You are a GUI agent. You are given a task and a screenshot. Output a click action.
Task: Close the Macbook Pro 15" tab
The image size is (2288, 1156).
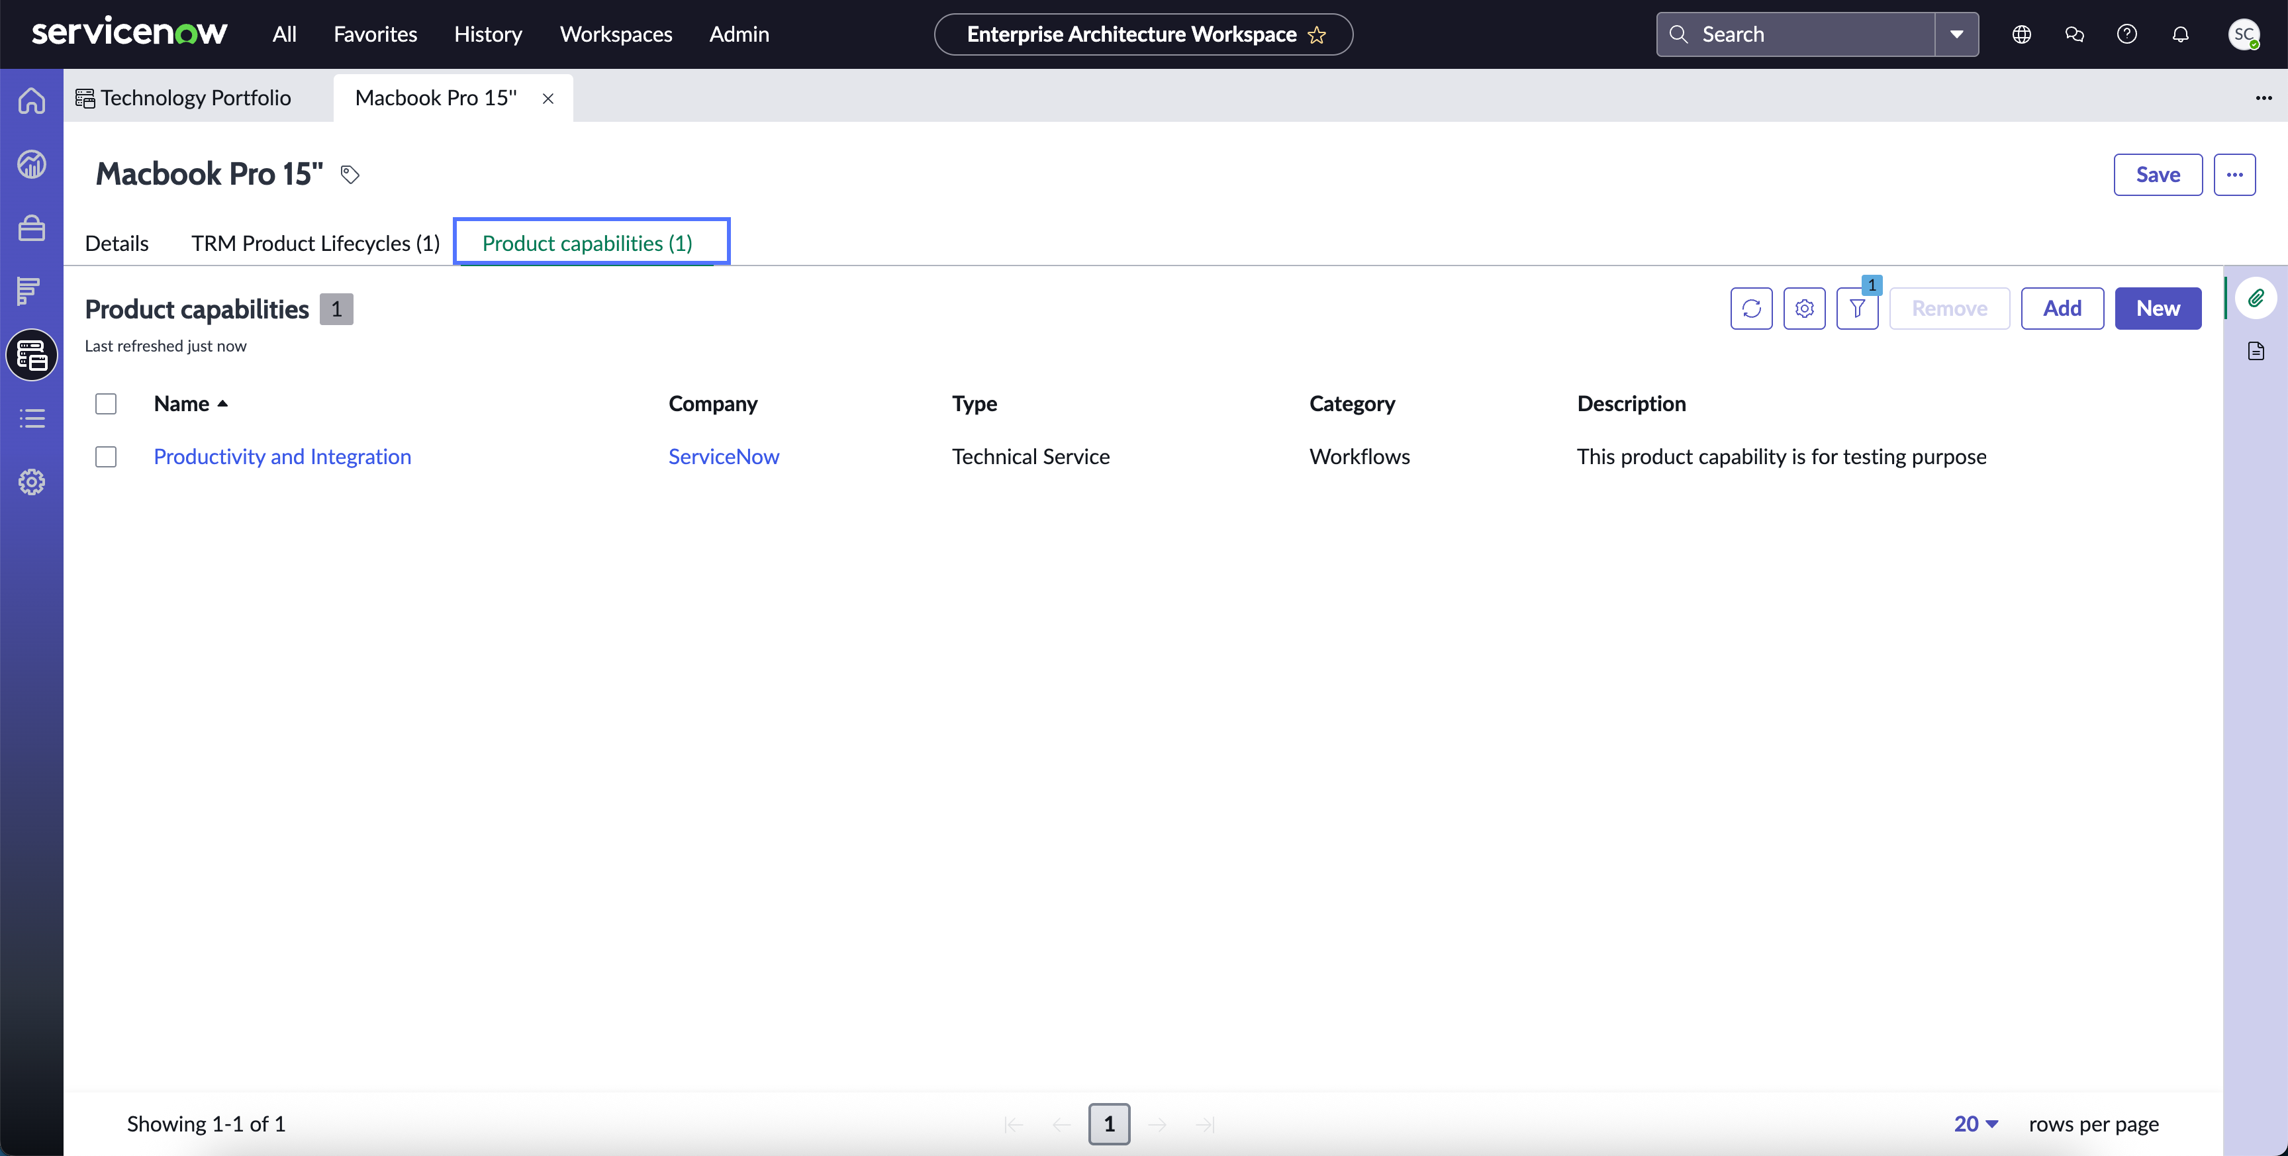pyautogui.click(x=548, y=99)
